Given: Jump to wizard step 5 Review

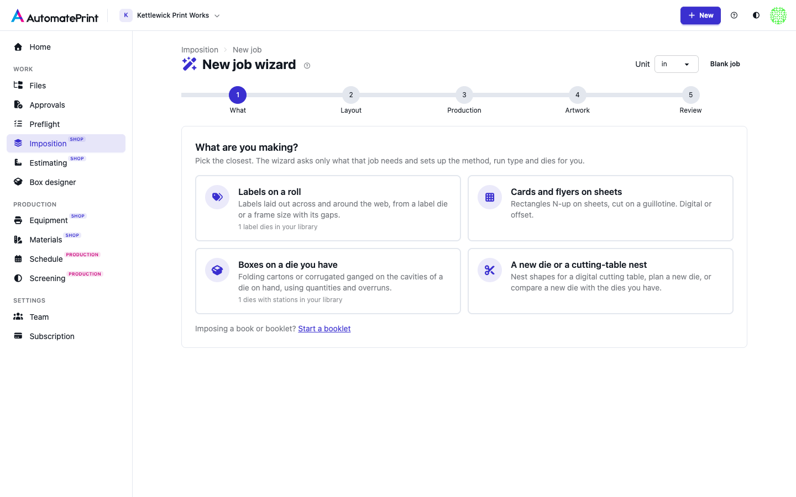Looking at the screenshot, I should pos(690,100).
